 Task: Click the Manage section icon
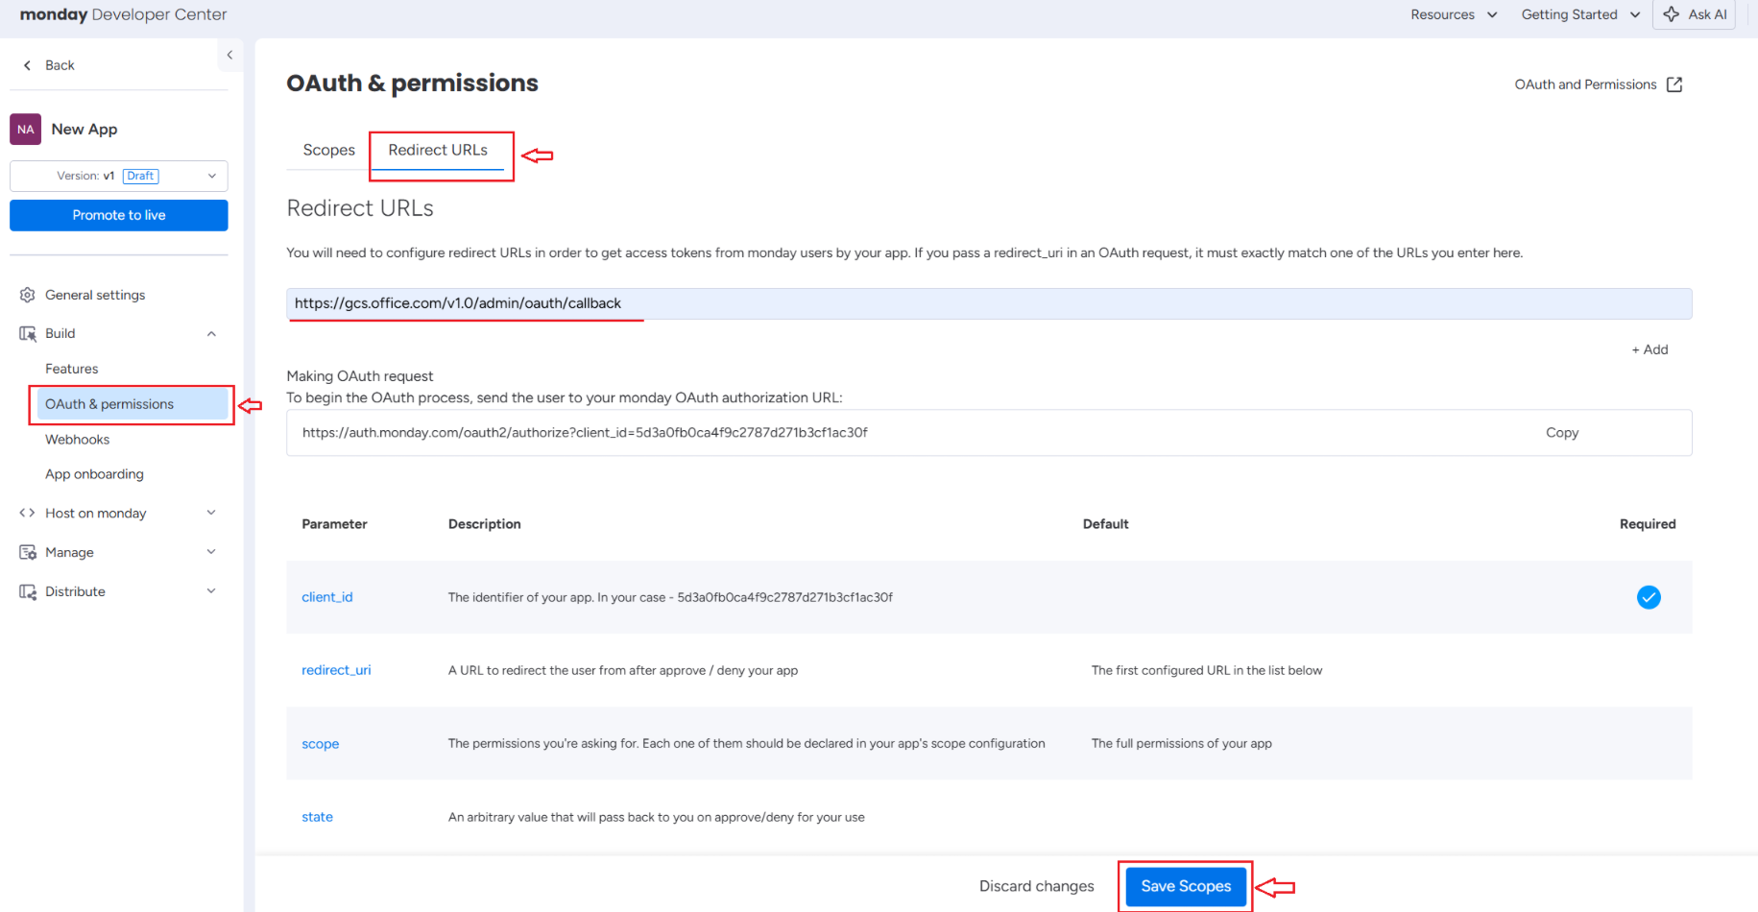coord(27,552)
